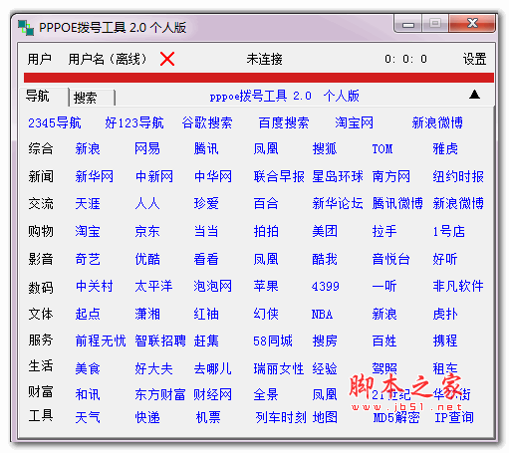Viewport: 509px width, 453px height.
Task: Open the 腾讯微博 link
Action: [397, 203]
